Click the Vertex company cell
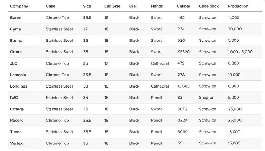The image size is (265, 151). [x=16, y=143]
